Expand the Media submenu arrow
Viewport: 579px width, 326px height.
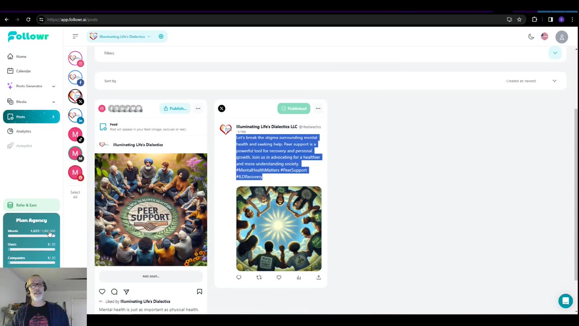pos(53,102)
